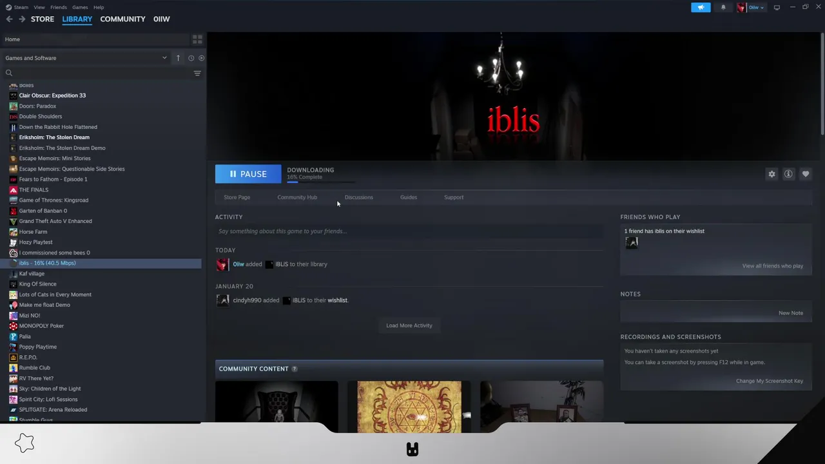Open the advanced filter options icon
This screenshot has height=464, width=825.
point(197,73)
